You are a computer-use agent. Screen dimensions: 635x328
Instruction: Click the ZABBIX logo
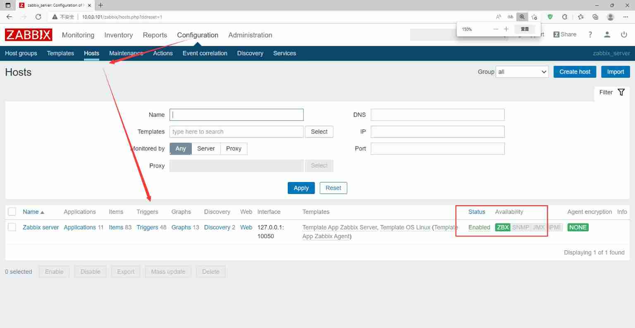[x=29, y=35]
